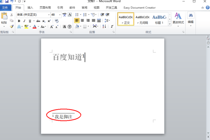The width and height of the screenshot is (210, 140).
Task: Open Word Help question mark
Action: 208,7
